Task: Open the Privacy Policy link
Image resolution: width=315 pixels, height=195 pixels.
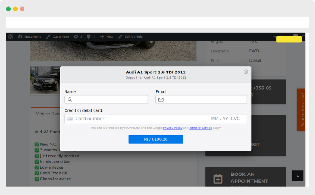Action: pyautogui.click(x=173, y=128)
